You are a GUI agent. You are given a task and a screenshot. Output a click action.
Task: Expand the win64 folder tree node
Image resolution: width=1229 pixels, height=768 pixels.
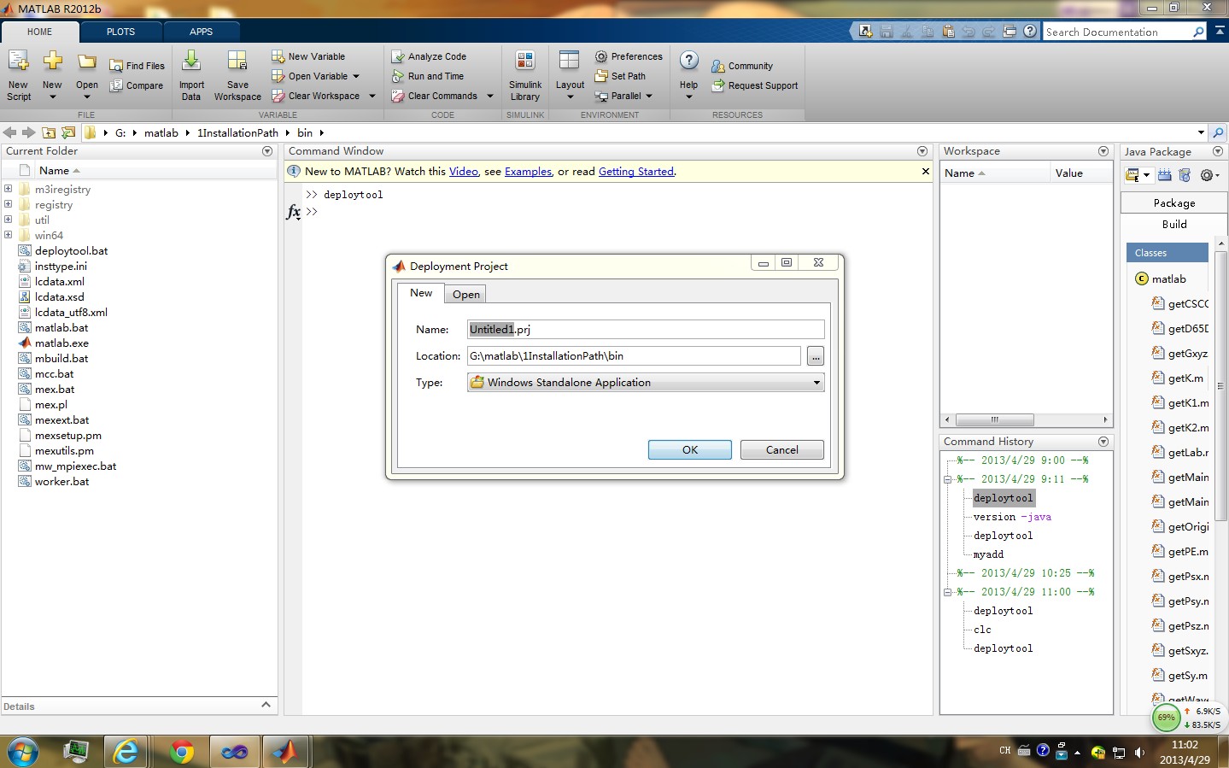[x=8, y=235]
